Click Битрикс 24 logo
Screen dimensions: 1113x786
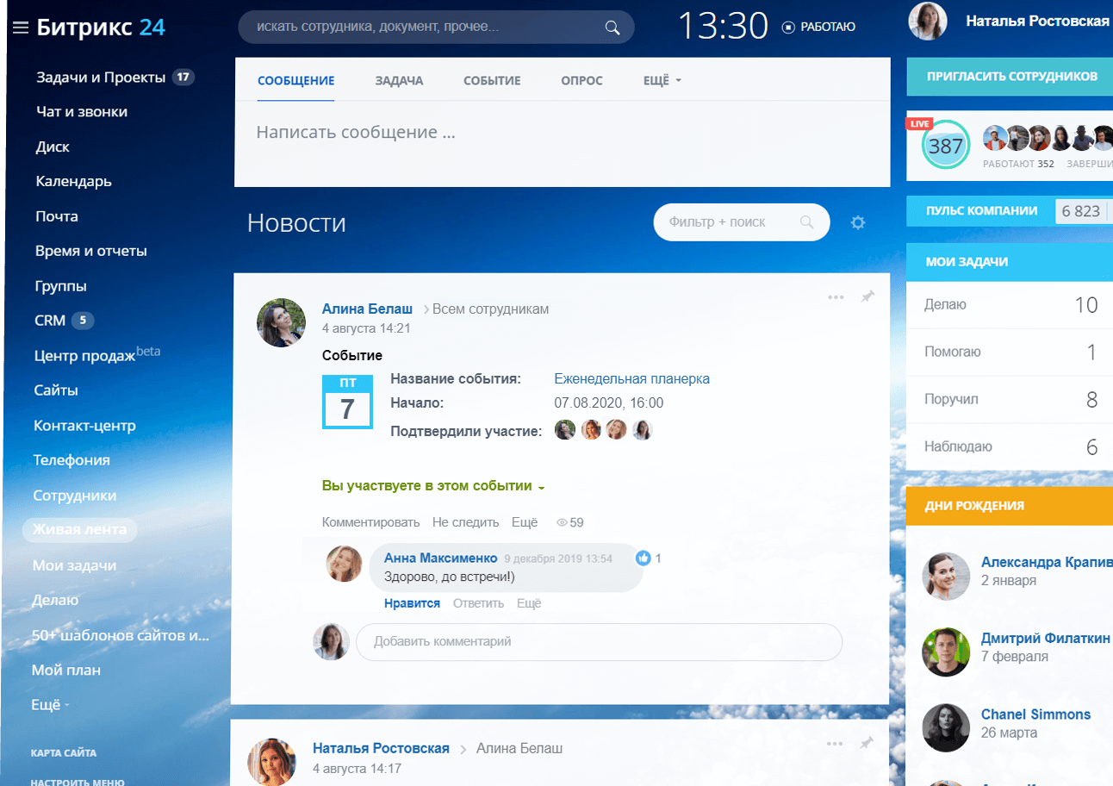[x=101, y=28]
